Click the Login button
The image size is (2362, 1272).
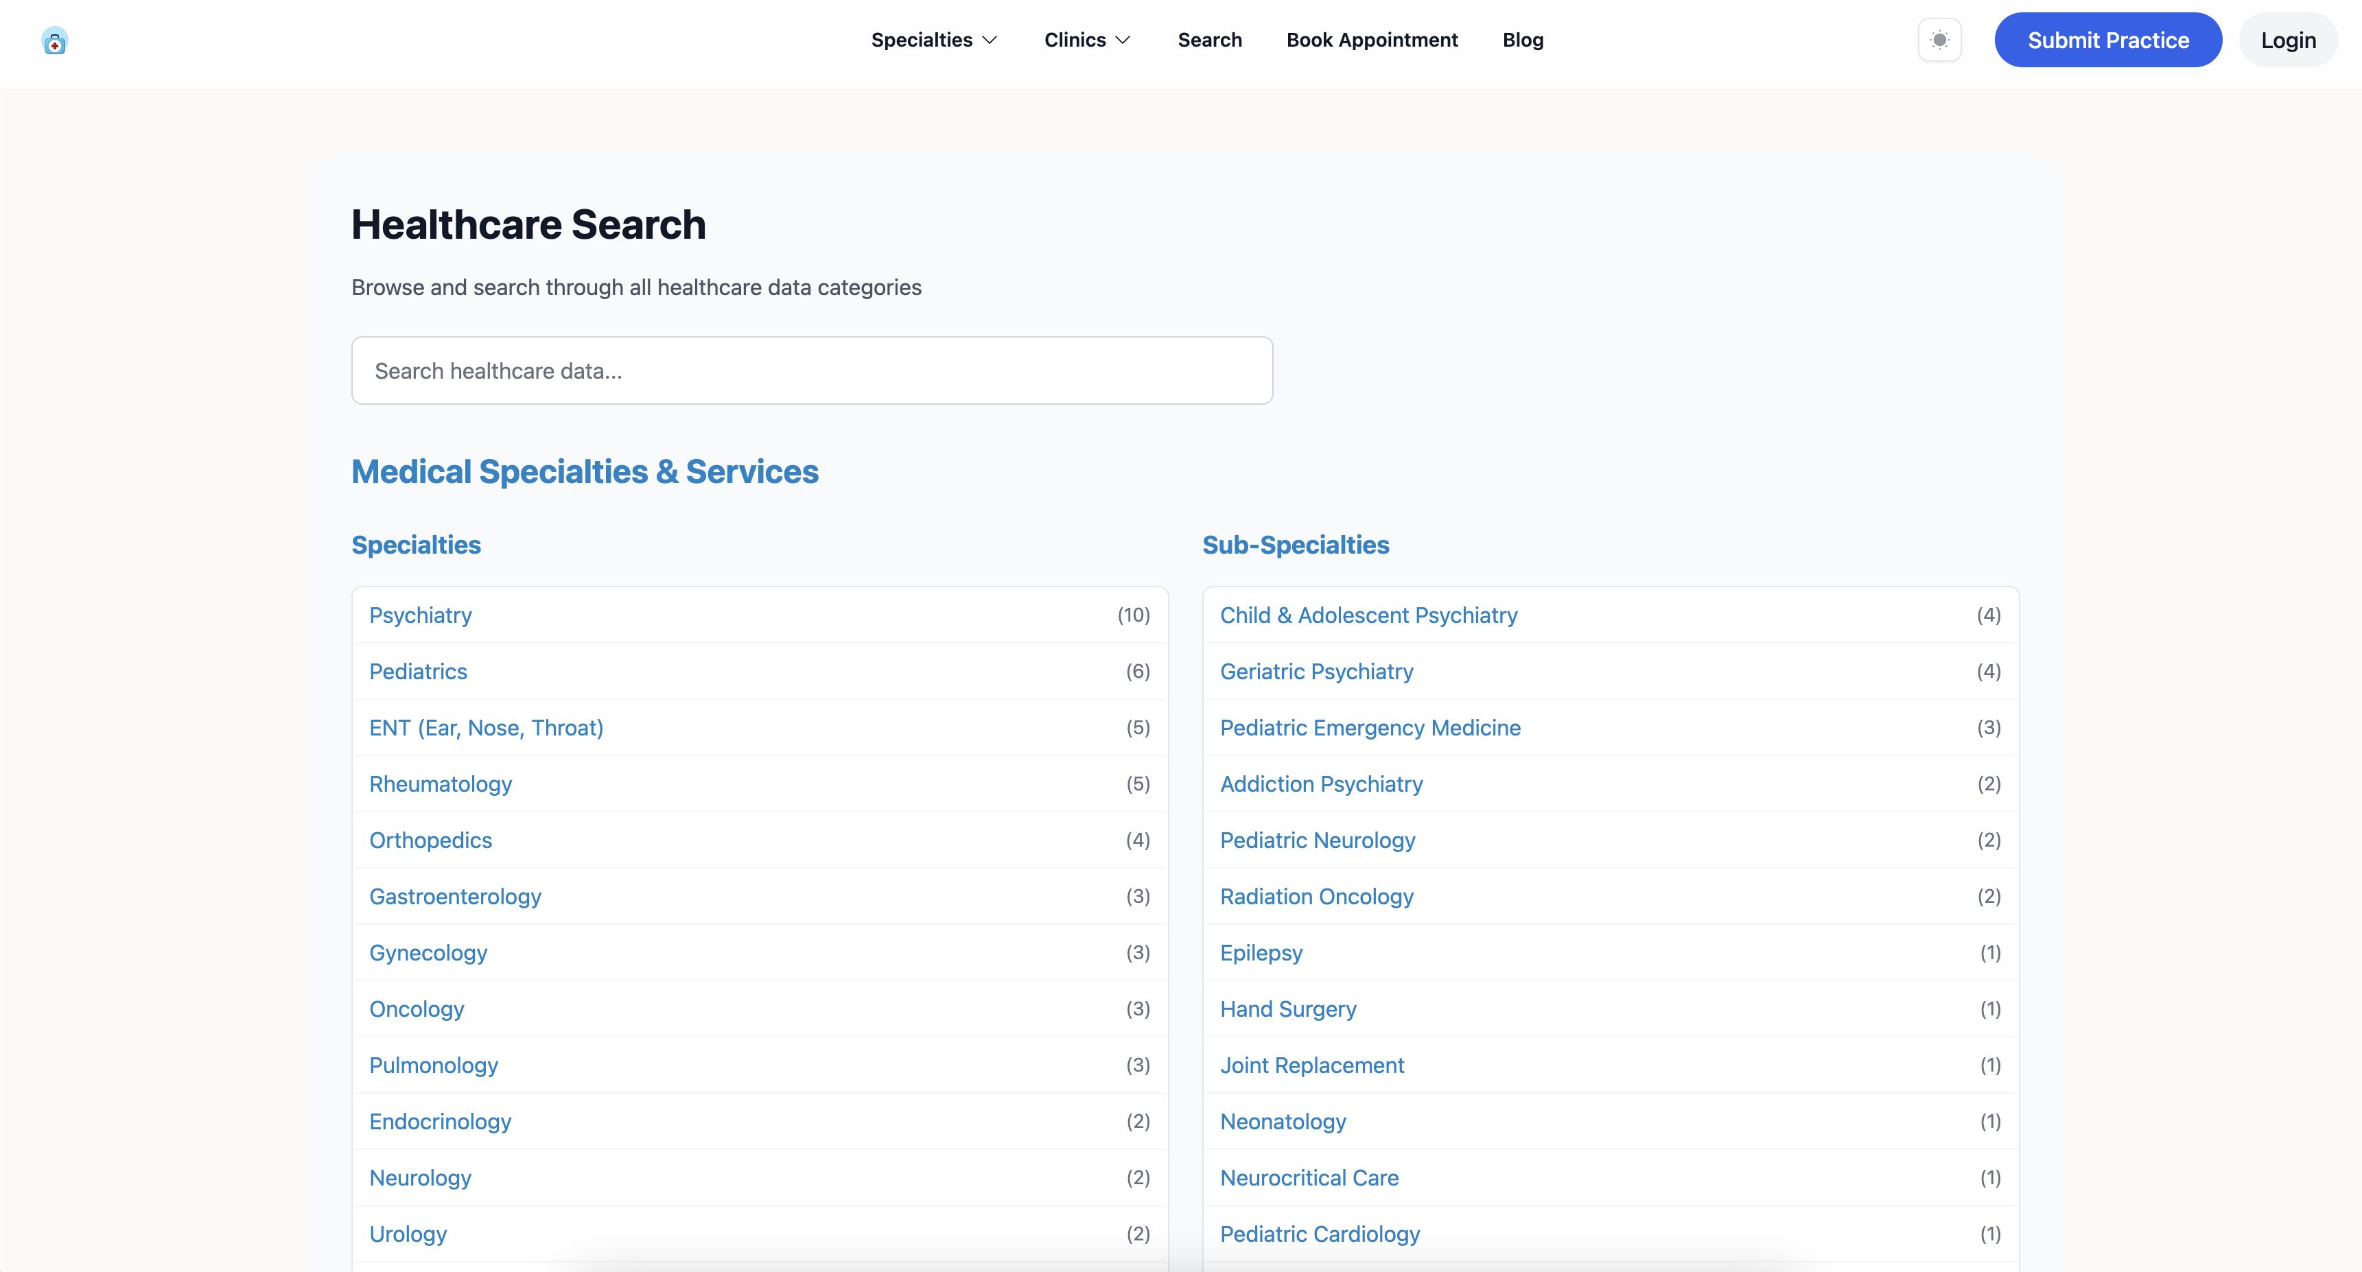pos(2288,40)
